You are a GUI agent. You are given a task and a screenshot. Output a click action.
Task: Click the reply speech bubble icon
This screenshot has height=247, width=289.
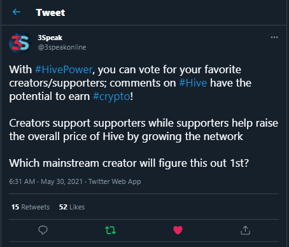pos(43,230)
